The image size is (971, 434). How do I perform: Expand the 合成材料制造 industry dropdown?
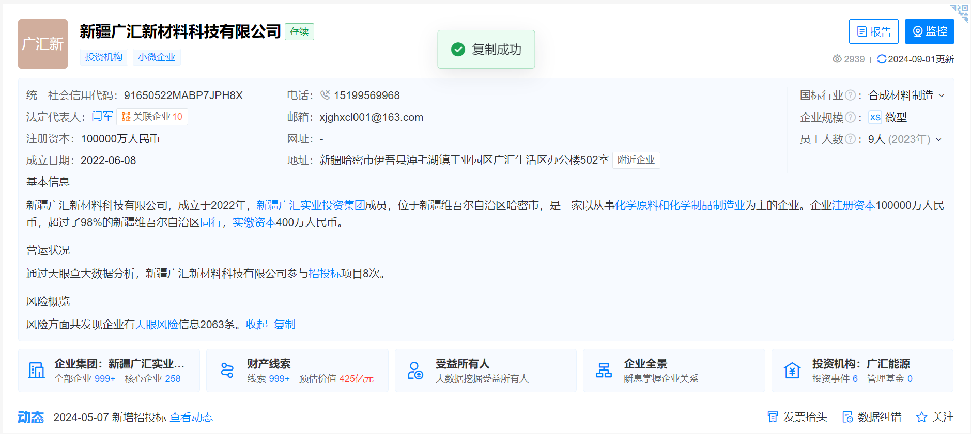942,95
